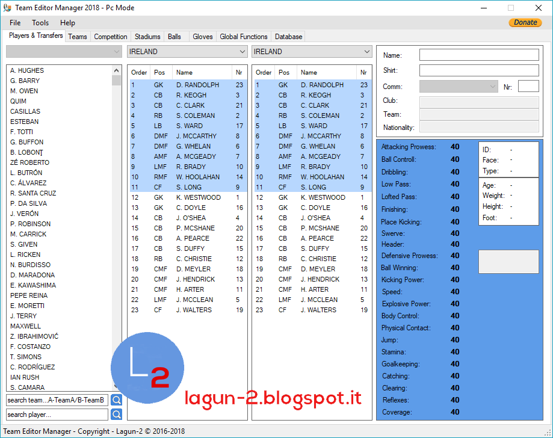553x438 pixels.
Task: Click the Shirt input field
Action: [x=479, y=70]
